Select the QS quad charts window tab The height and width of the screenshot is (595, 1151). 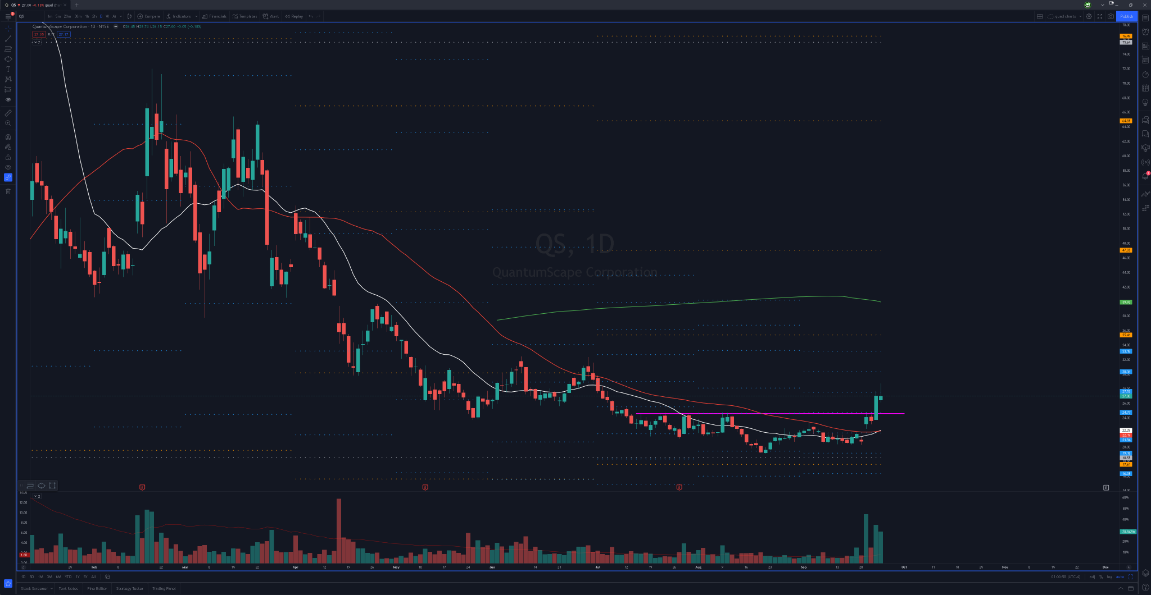point(35,5)
